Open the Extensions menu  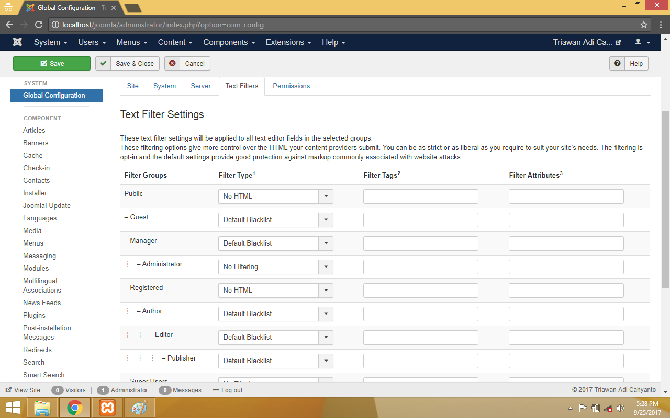(288, 42)
